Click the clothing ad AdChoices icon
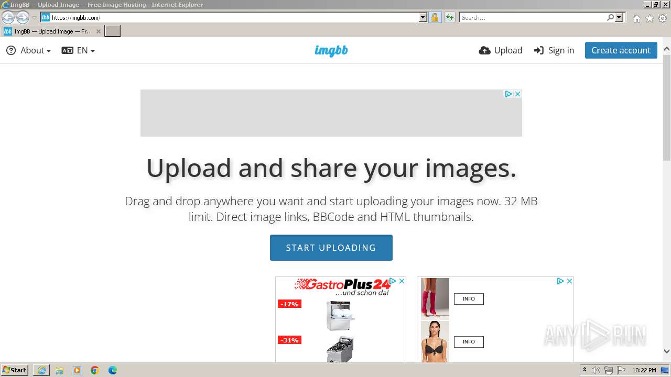The width and height of the screenshot is (671, 377). pos(560,281)
